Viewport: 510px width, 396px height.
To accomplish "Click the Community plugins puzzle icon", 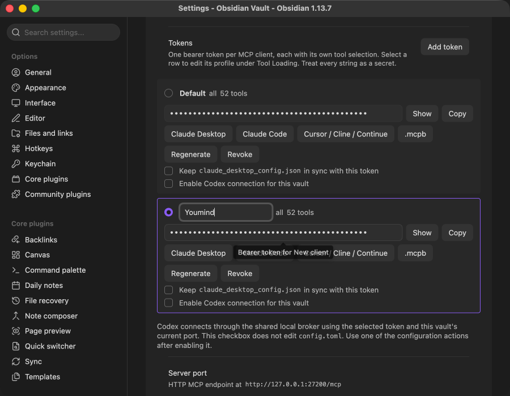I will coord(16,194).
